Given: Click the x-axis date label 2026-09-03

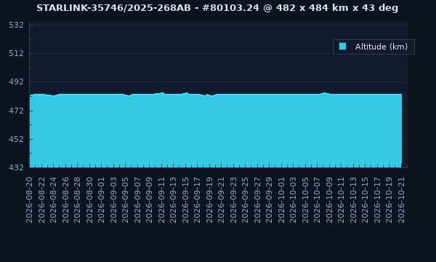Looking at the screenshot, I should pyautogui.click(x=113, y=200).
